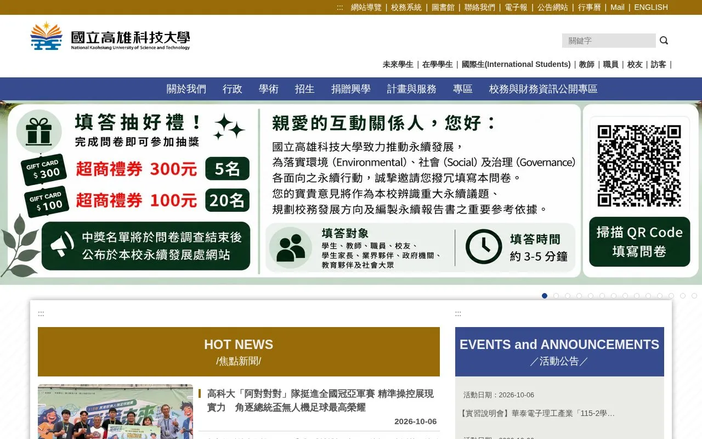
Task: Open the 阿對對 drone soccer news headline
Action: [x=320, y=401]
